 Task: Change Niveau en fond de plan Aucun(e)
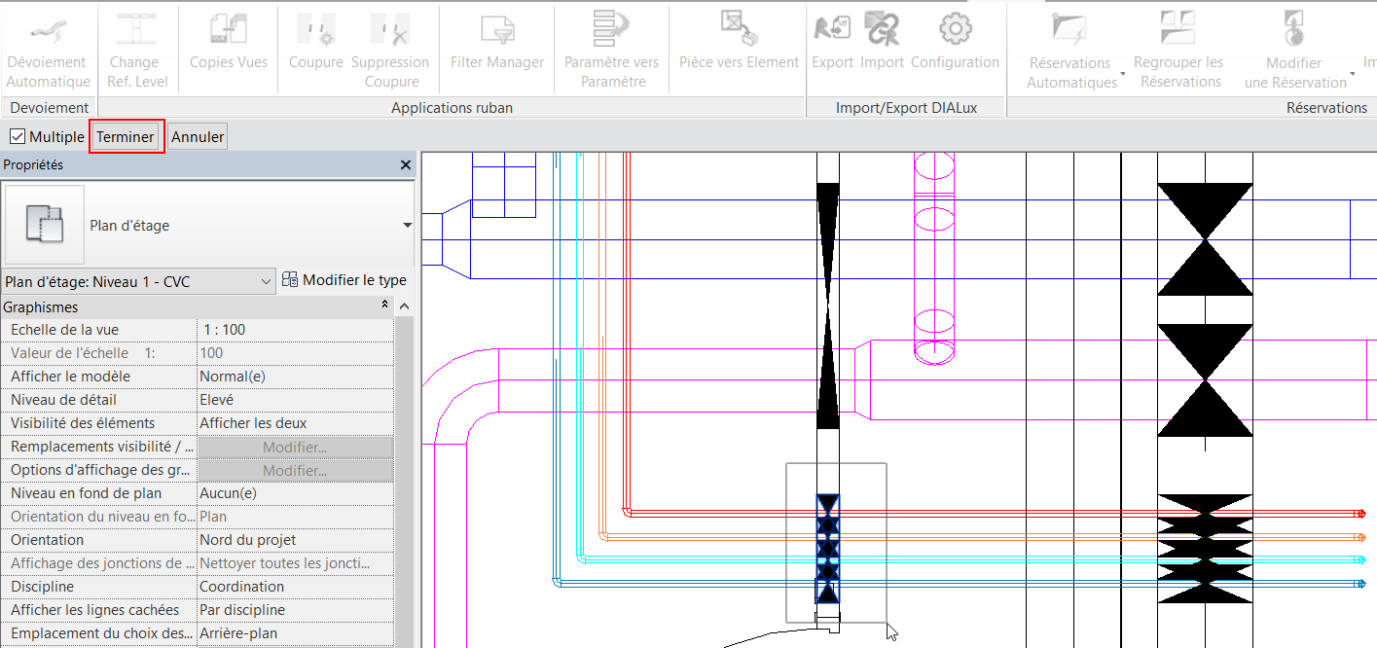296,493
